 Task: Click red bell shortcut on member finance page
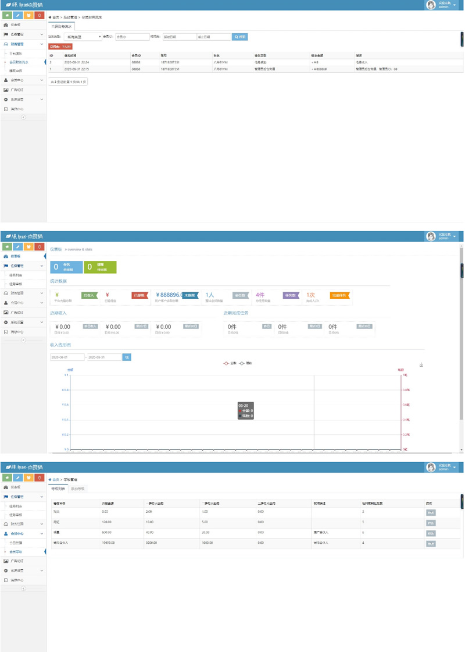click(x=39, y=16)
